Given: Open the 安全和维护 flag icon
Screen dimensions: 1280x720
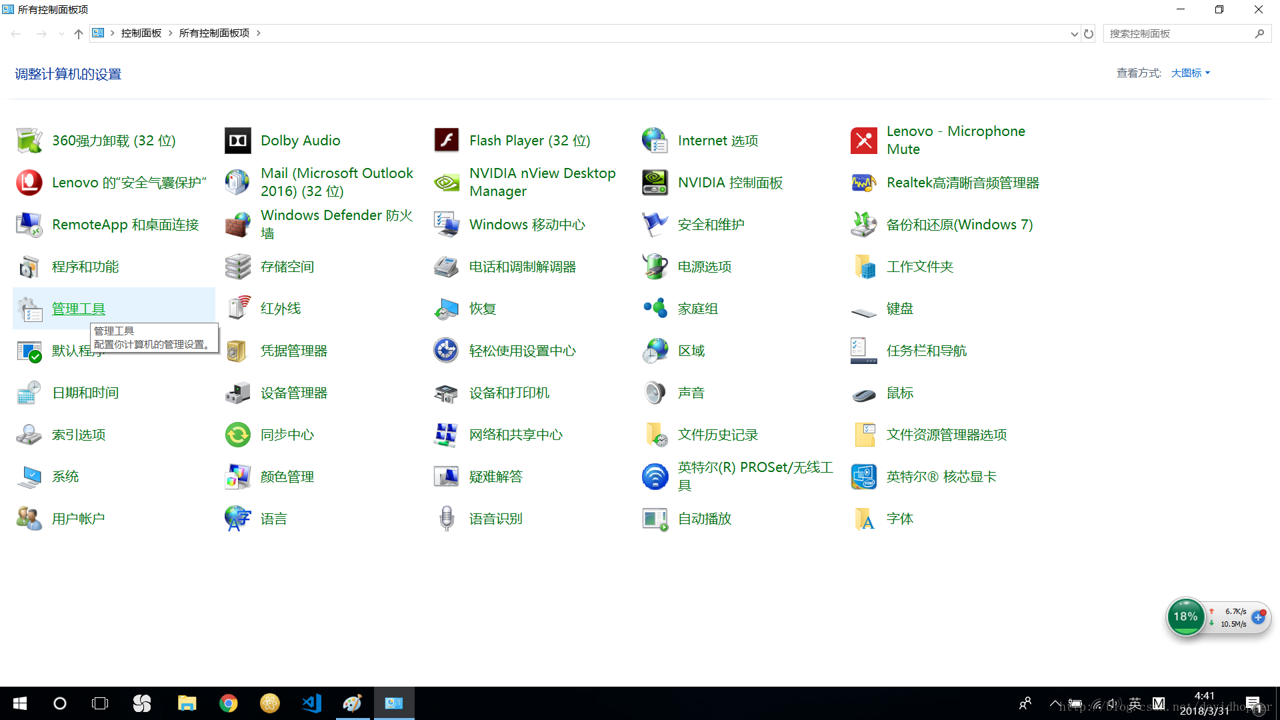Looking at the screenshot, I should coord(655,225).
